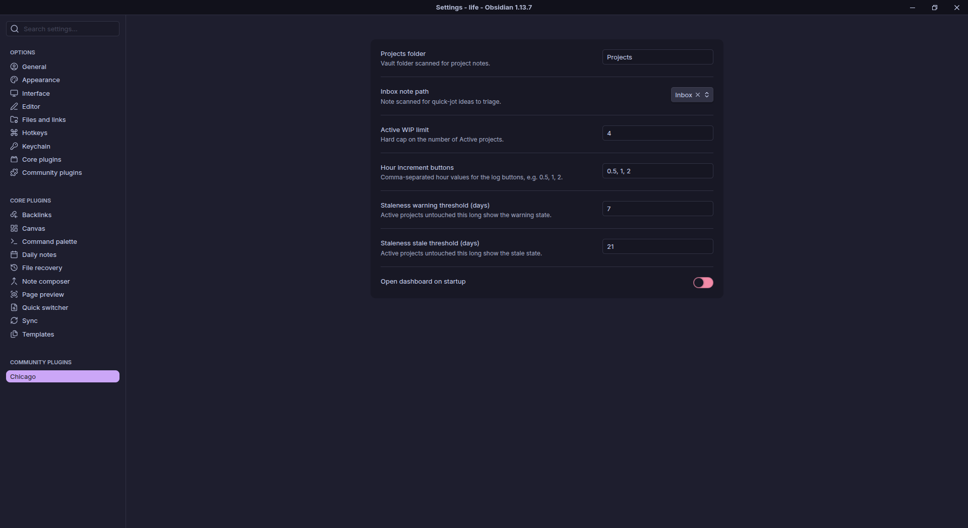The image size is (968, 528).
Task: Click the Quick switcher icon
Action: pos(14,307)
